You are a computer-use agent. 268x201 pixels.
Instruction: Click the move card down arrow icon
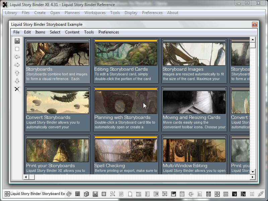tap(17, 81)
